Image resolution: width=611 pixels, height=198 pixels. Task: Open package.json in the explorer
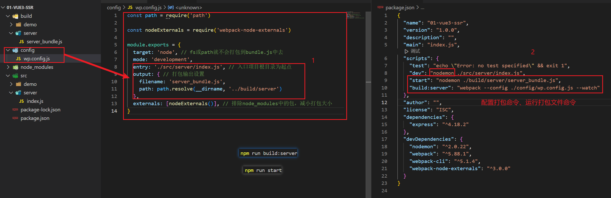[x=35, y=118]
